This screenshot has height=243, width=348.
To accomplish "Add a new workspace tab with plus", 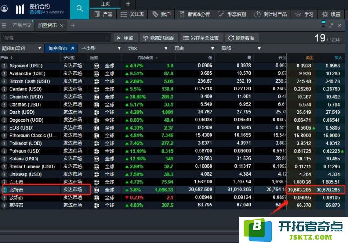I will tap(128, 4).
